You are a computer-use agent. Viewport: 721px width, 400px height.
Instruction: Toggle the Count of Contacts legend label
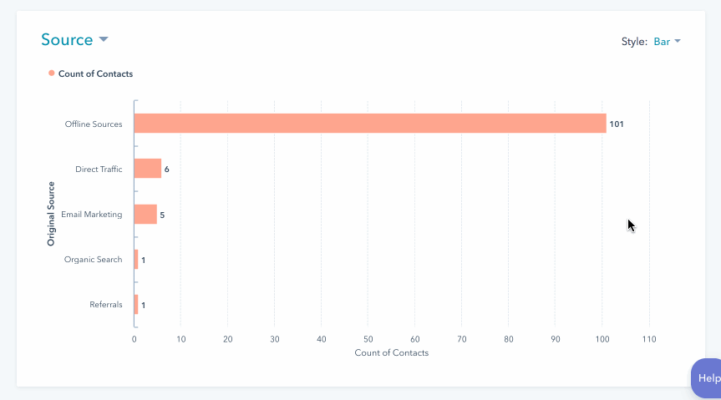coord(95,73)
